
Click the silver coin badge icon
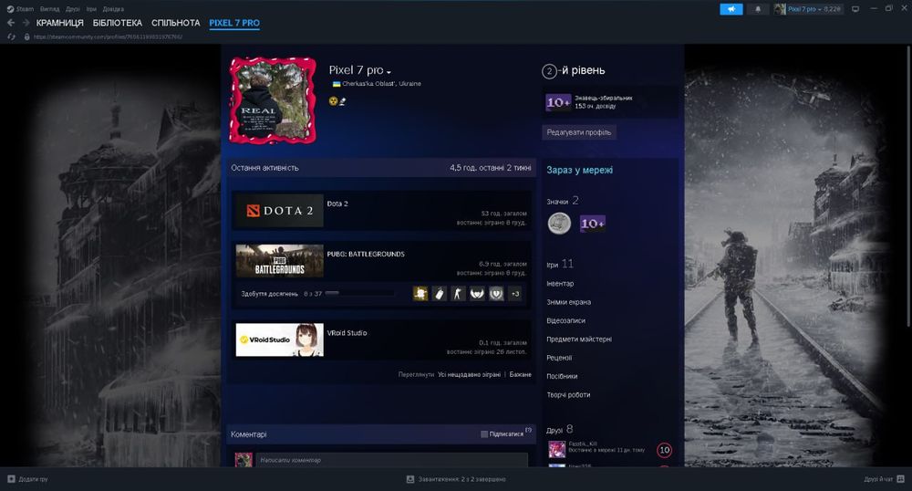[x=560, y=224]
